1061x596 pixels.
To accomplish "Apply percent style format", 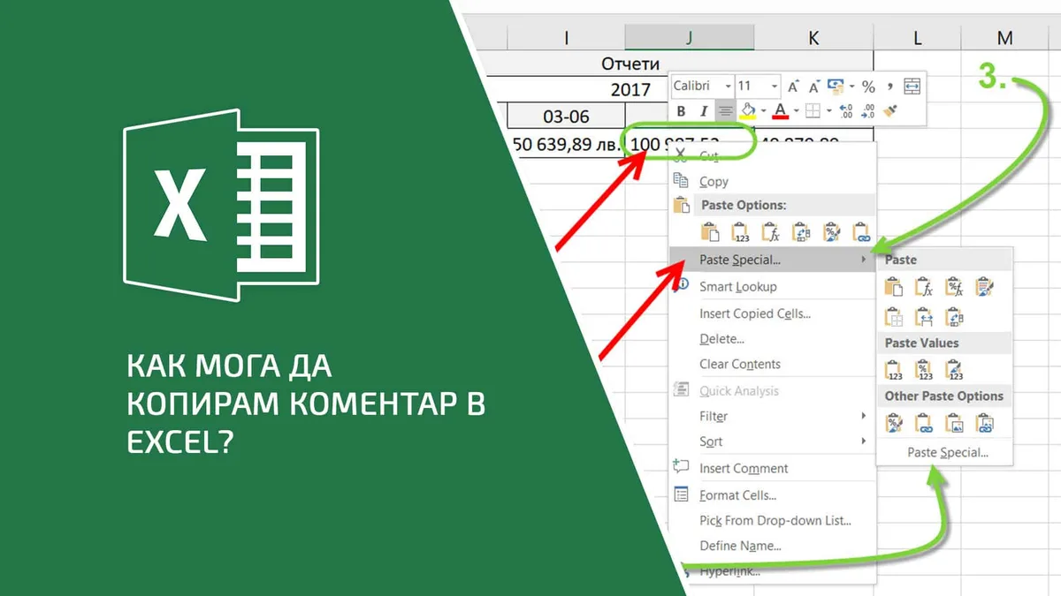I will point(868,87).
